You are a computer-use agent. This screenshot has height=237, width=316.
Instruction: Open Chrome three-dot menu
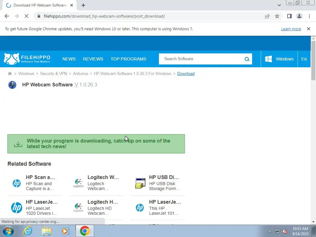click(309, 16)
